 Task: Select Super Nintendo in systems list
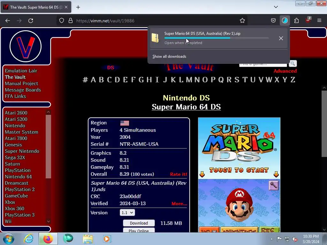coord(22,151)
